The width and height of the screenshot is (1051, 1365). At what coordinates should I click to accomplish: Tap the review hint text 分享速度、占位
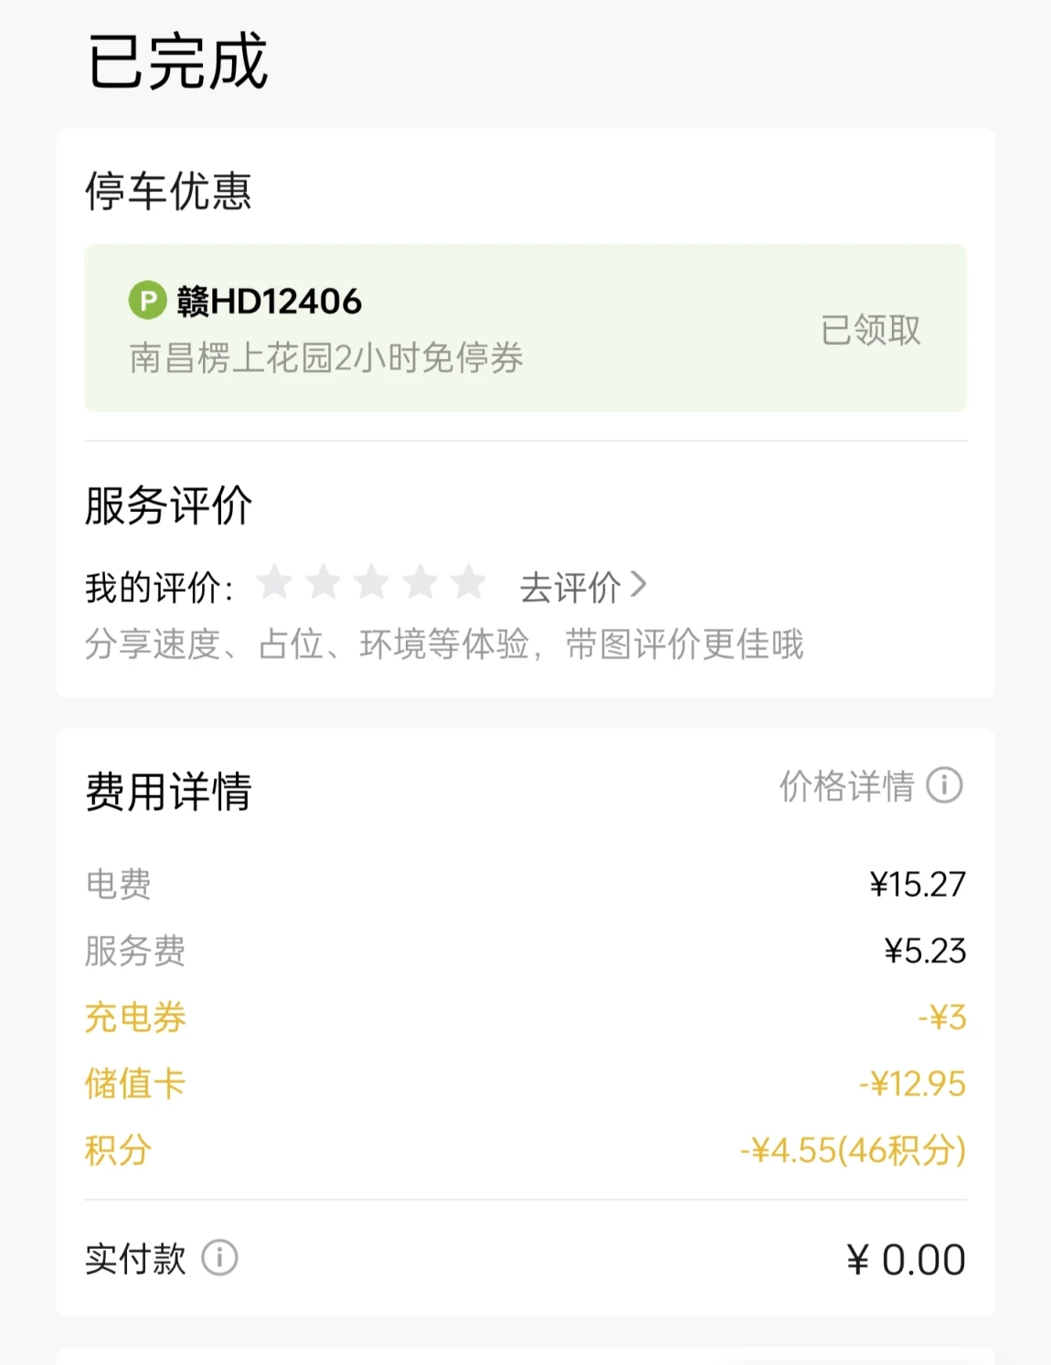click(x=443, y=645)
